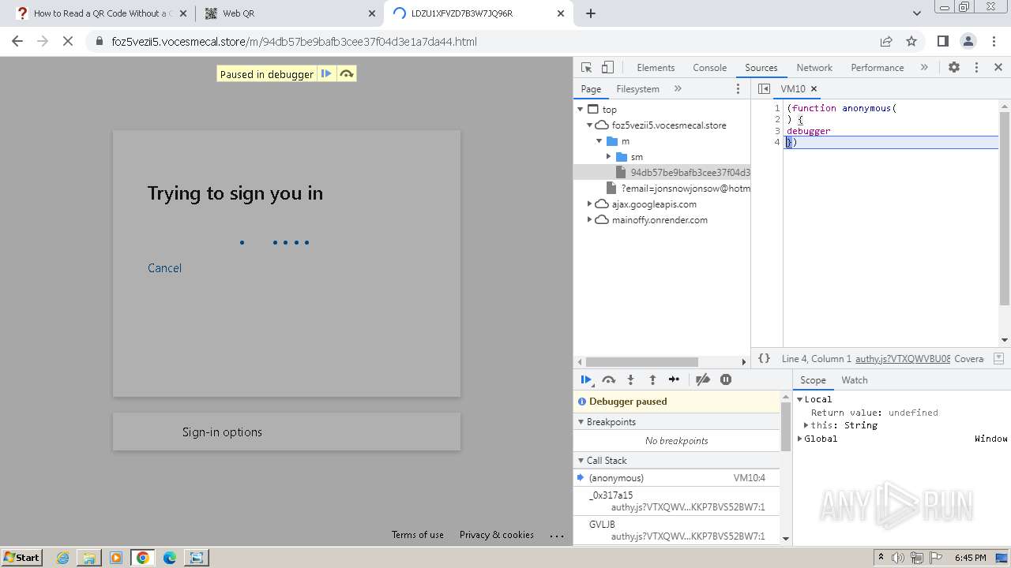This screenshot has width=1011, height=568.
Task: Resume script execution on paused overlay
Action: click(x=326, y=74)
